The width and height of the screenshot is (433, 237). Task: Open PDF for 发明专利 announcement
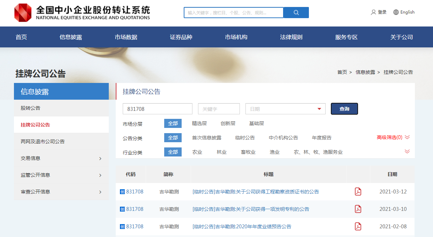pos(358,209)
